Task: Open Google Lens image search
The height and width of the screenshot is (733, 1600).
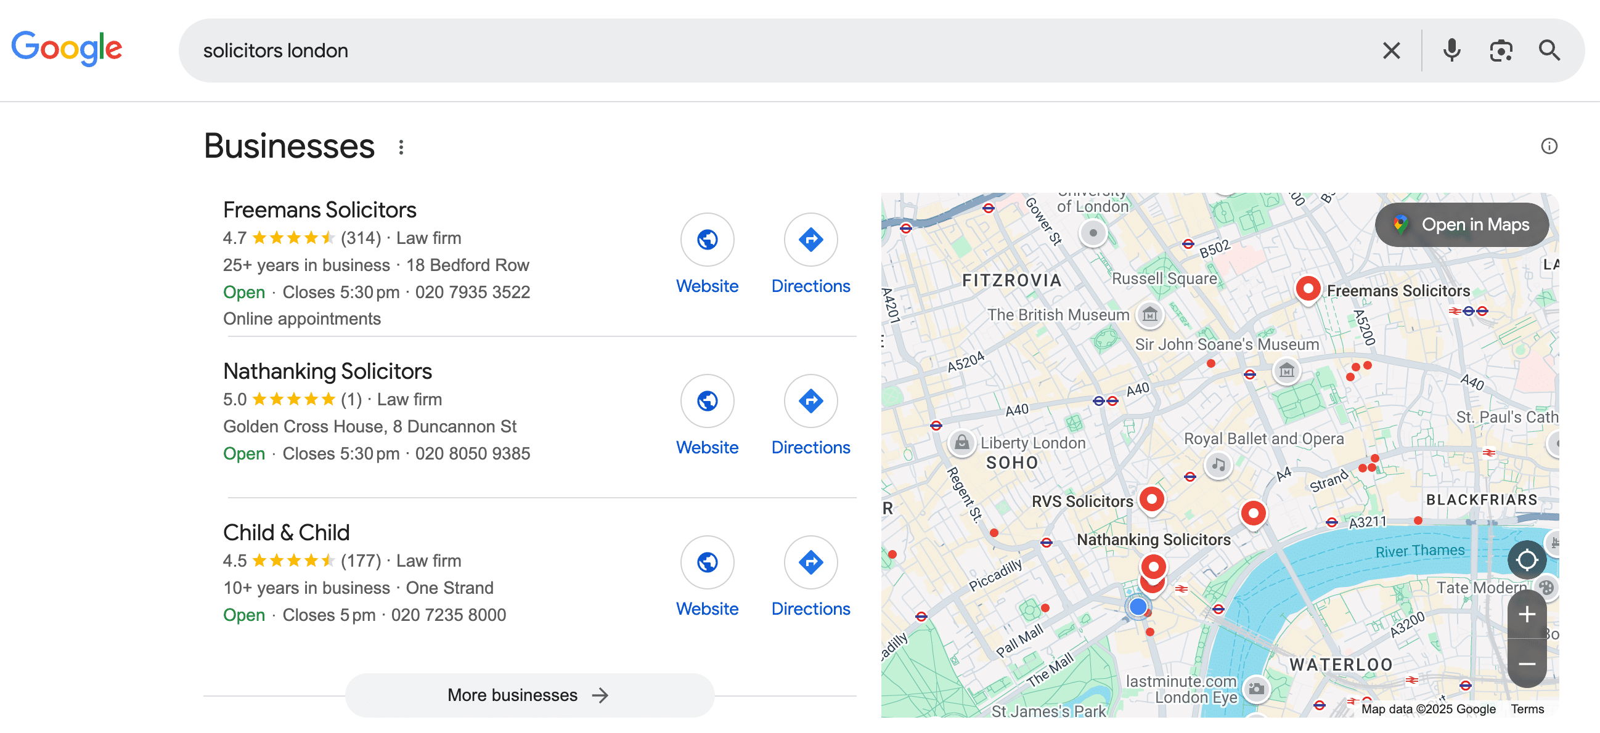Action: (1501, 51)
